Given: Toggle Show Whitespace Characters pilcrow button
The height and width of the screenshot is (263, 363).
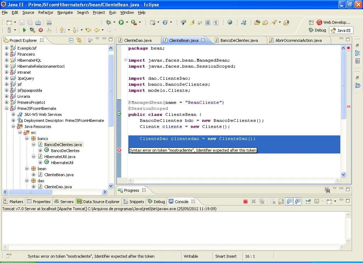Looking at the screenshot, I should (x=216, y=22).
